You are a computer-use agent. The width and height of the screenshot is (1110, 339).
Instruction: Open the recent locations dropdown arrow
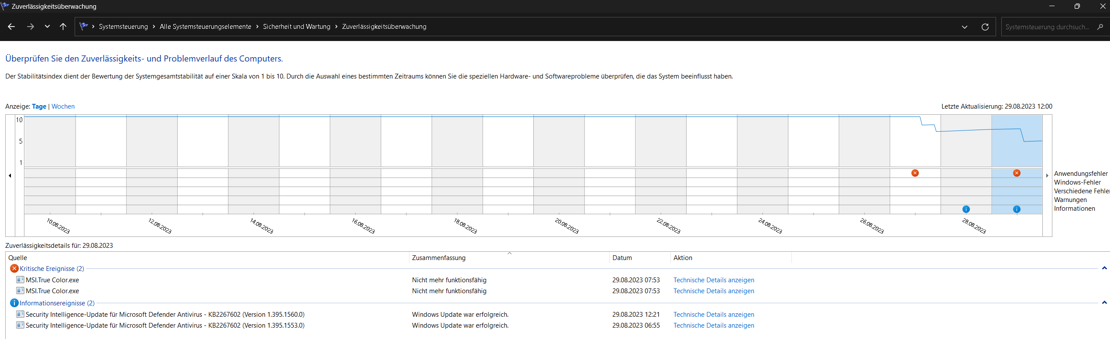[47, 27]
